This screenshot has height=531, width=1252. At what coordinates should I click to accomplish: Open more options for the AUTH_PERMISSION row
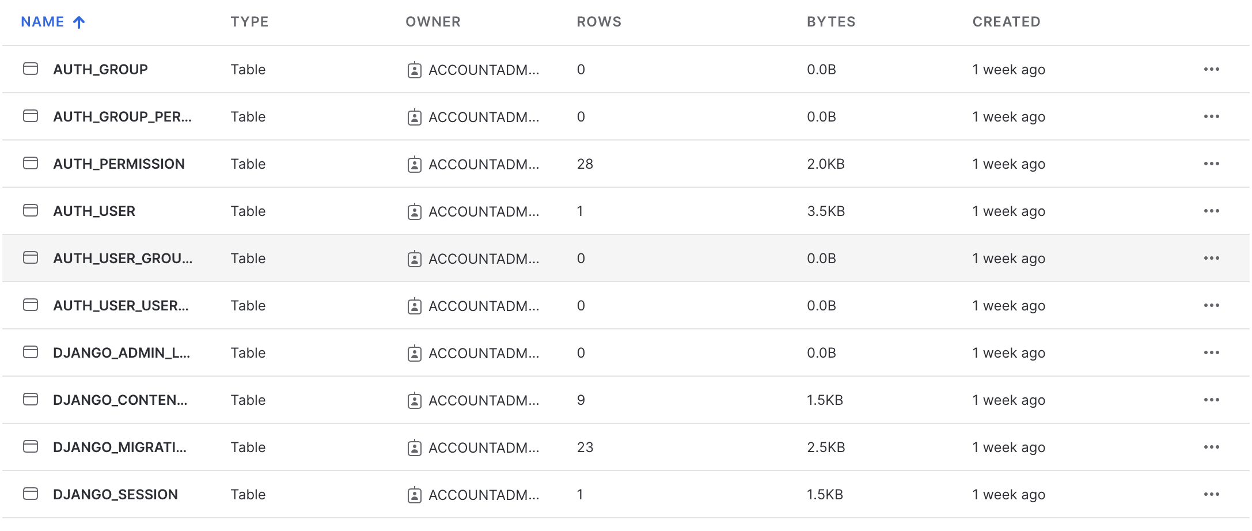tap(1211, 164)
